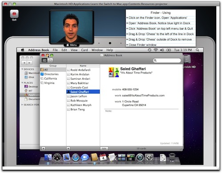Open the Card menu
This screenshot has width=222, height=173.
[84, 50]
